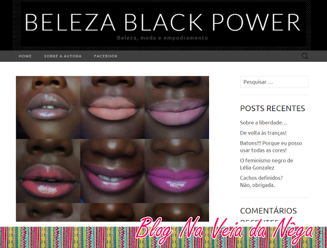Open the post 'Cachos definidos? Não, obrigada.'

click(x=261, y=181)
